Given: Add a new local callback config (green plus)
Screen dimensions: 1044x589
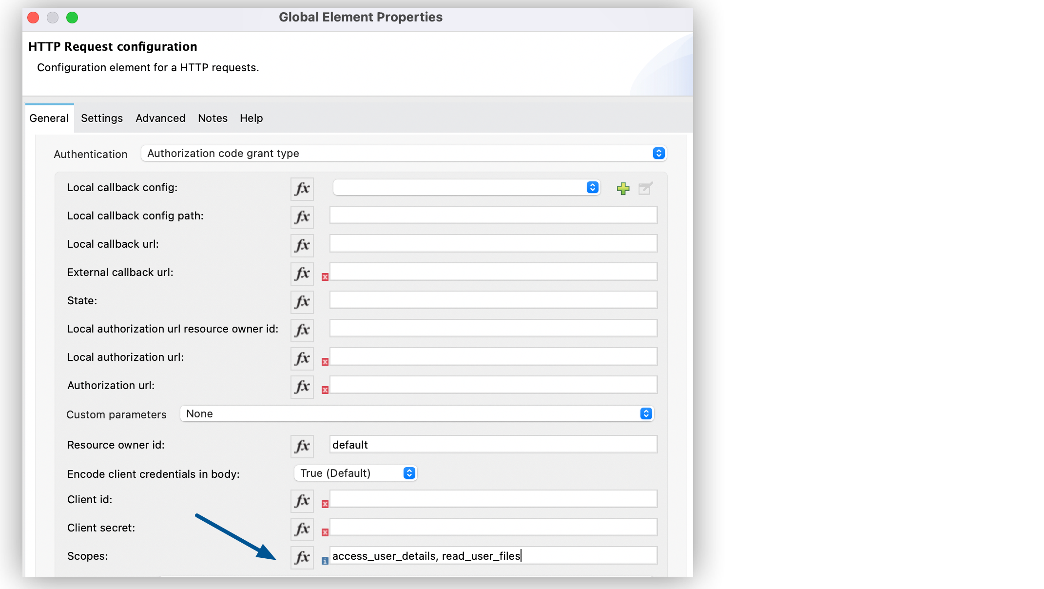Looking at the screenshot, I should click(x=623, y=189).
